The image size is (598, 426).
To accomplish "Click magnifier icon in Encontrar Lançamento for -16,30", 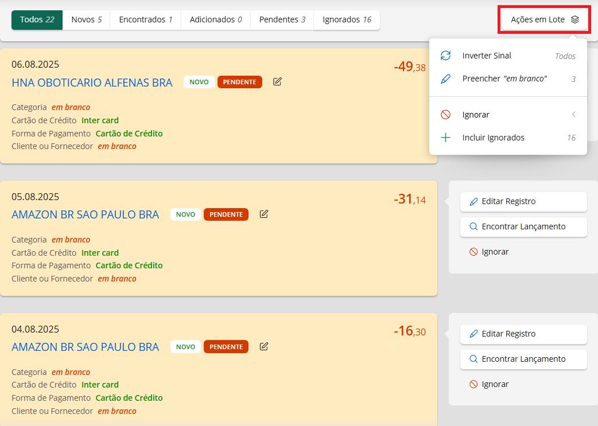I will pyautogui.click(x=473, y=359).
